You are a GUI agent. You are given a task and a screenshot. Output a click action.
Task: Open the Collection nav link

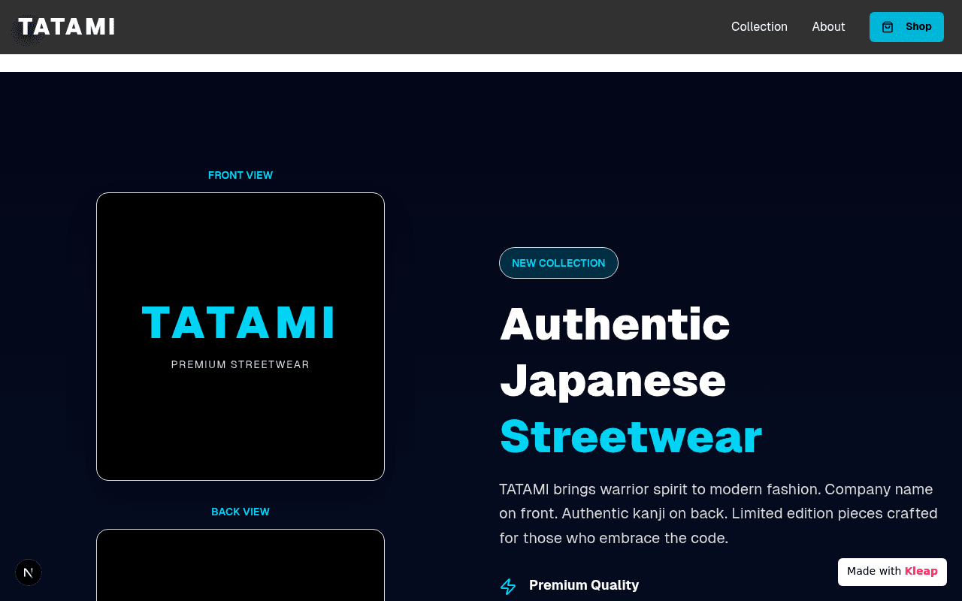759,27
